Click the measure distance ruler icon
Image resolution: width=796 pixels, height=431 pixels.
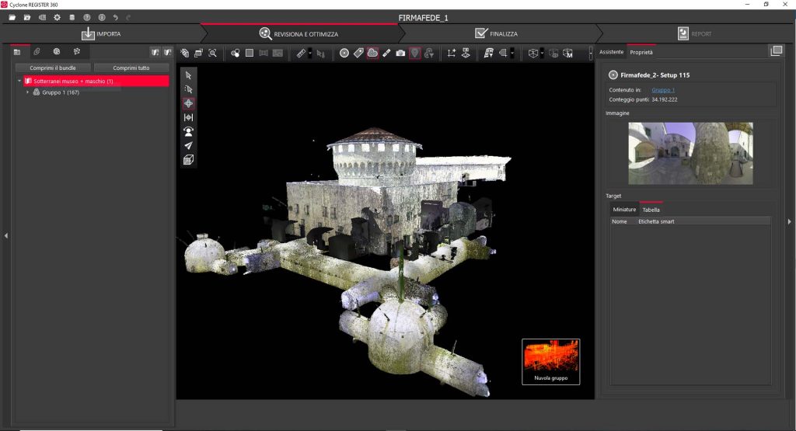(x=301, y=53)
